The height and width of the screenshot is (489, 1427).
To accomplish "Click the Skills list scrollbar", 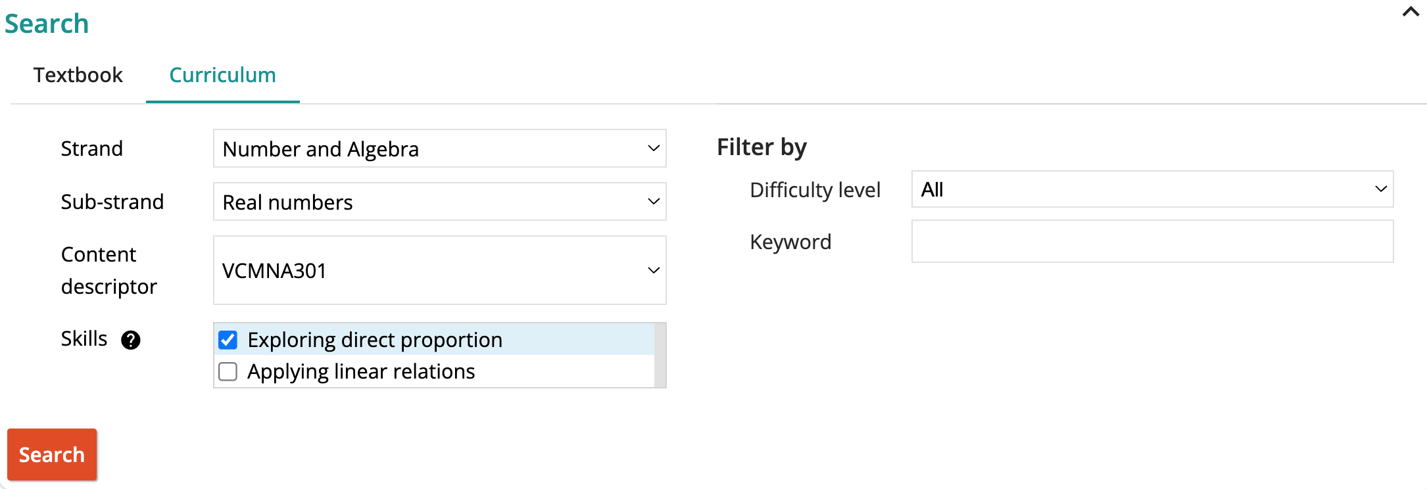I will pyautogui.click(x=660, y=355).
